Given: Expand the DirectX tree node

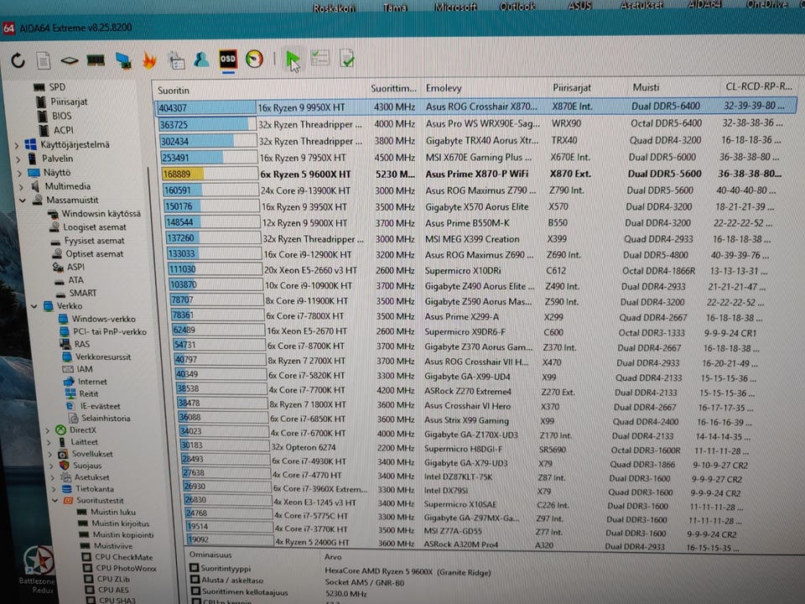Looking at the screenshot, I should 48,430.
